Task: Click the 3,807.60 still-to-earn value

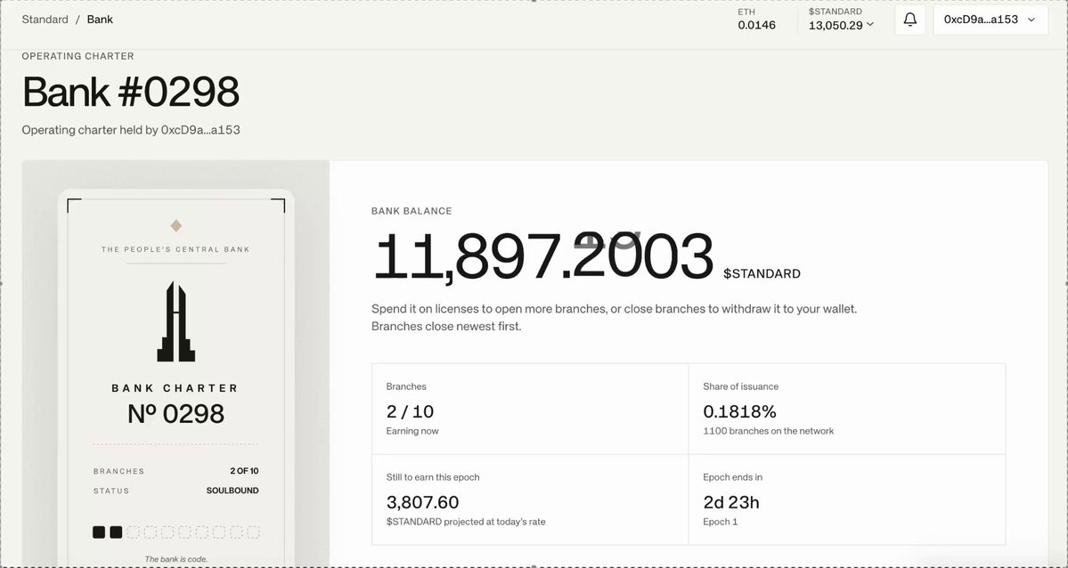Action: 422,503
